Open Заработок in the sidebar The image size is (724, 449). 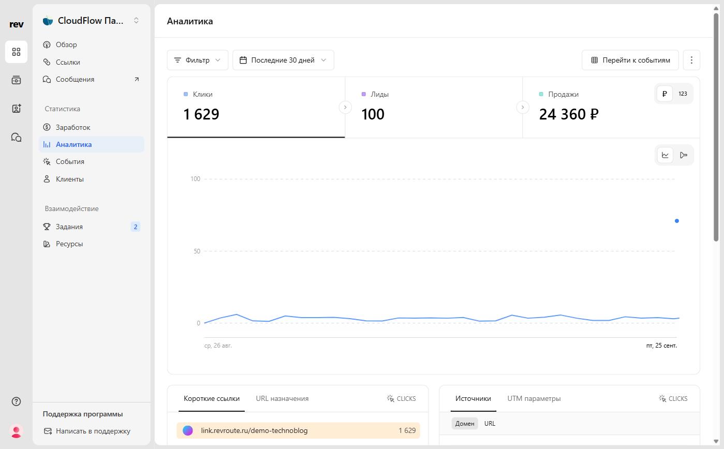92,127
